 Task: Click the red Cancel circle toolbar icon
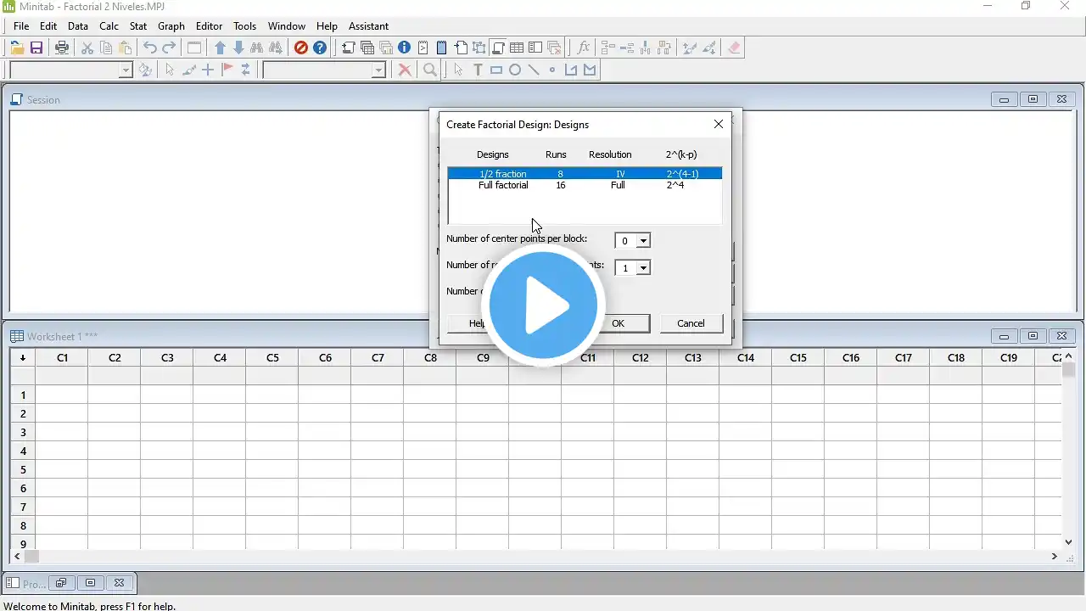point(301,48)
